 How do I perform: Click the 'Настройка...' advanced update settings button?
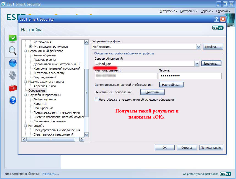(x=171, y=85)
